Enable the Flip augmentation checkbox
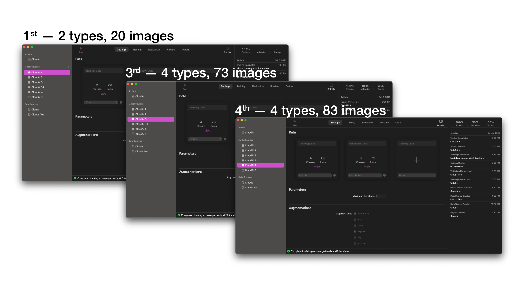 pyautogui.click(x=355, y=238)
